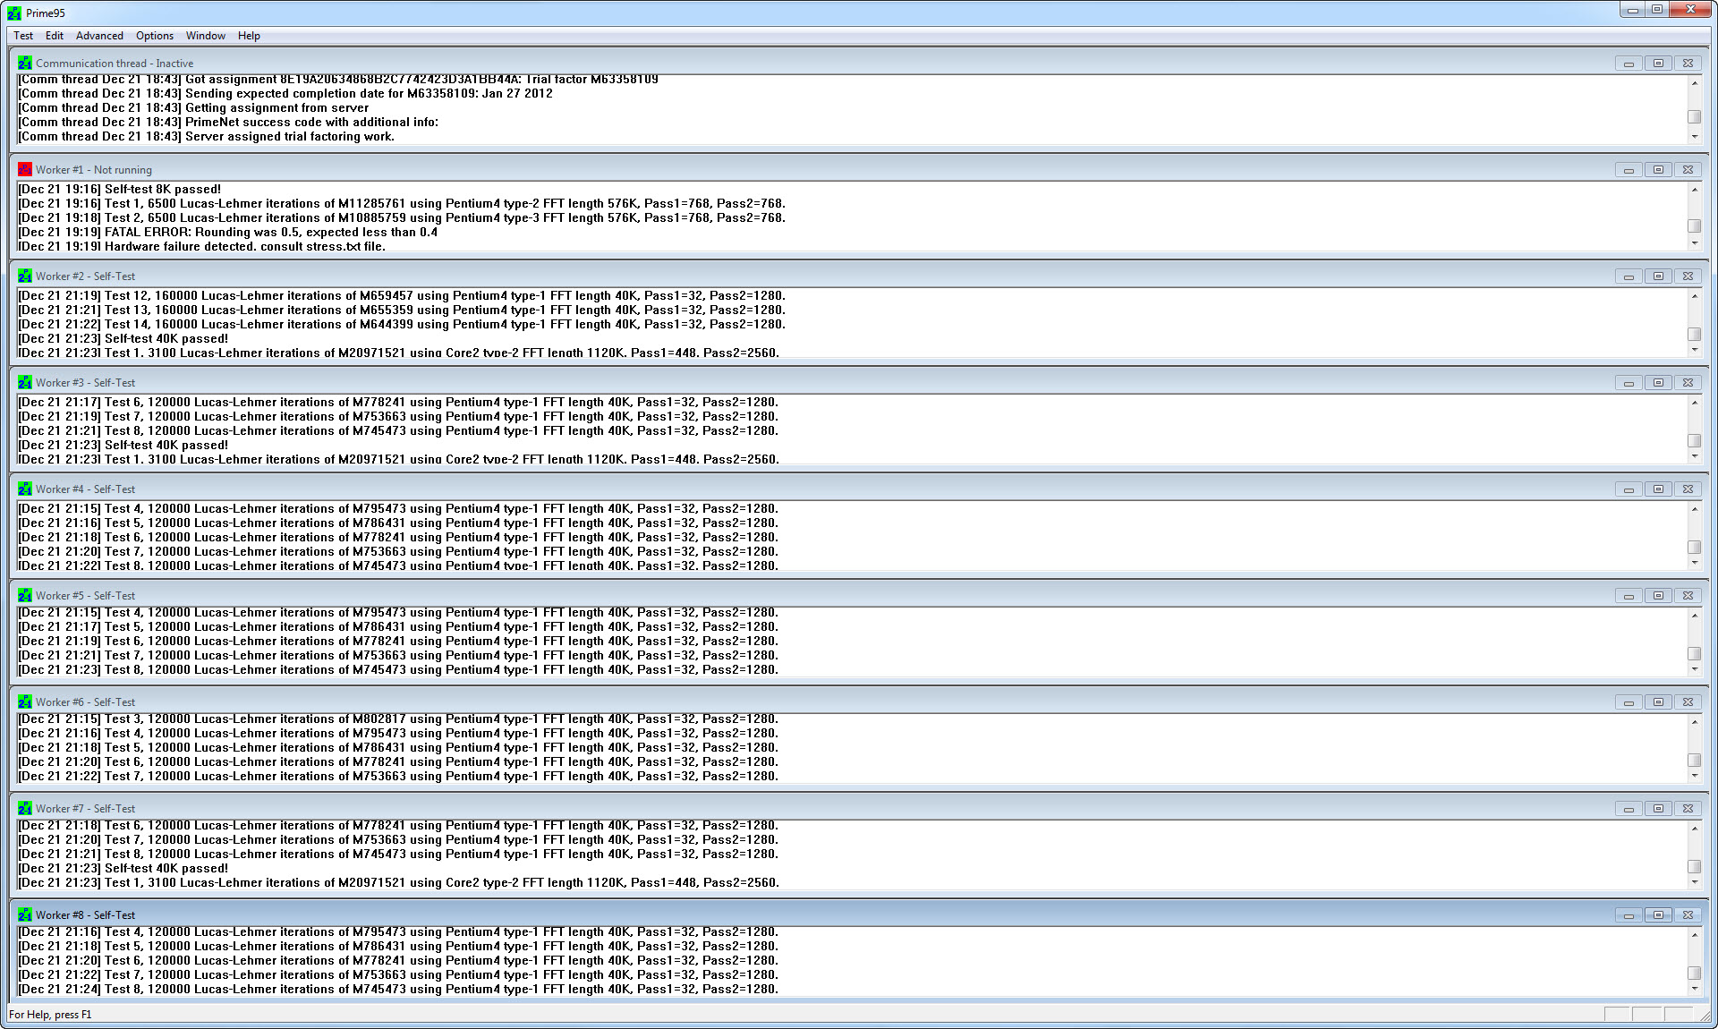Close the Worker #8 child window
The height and width of the screenshot is (1029, 1718).
[1688, 915]
